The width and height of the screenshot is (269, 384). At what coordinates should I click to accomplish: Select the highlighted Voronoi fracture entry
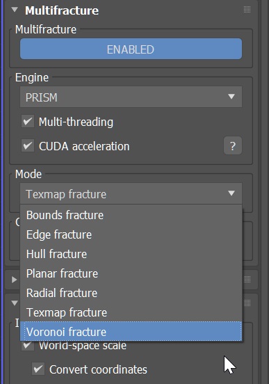point(131,331)
